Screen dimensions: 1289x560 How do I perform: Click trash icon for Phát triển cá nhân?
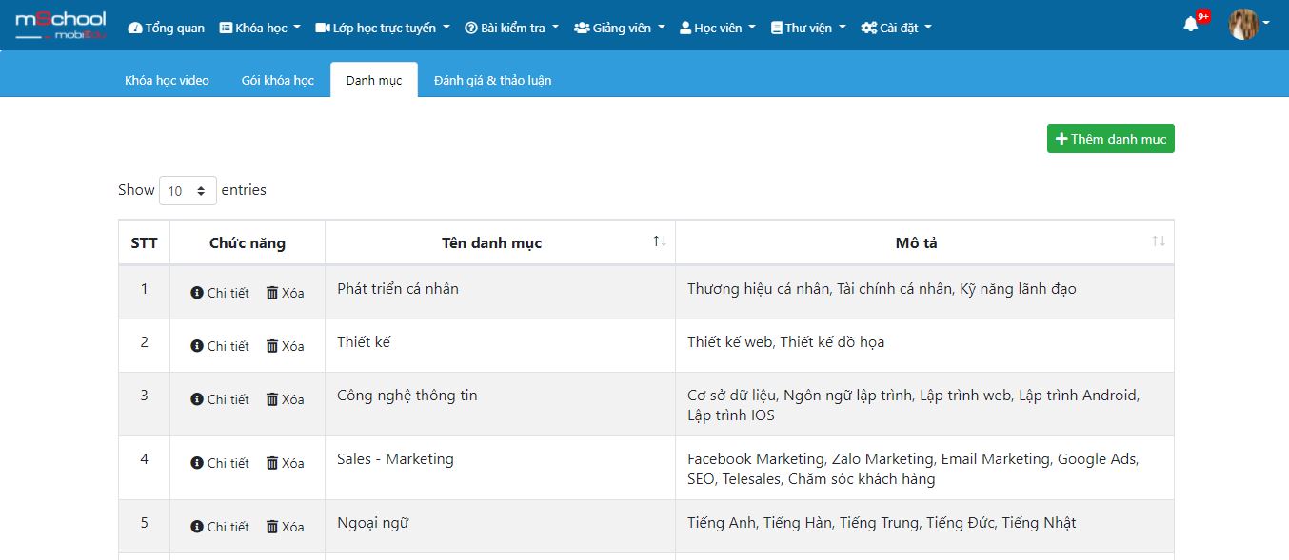272,293
